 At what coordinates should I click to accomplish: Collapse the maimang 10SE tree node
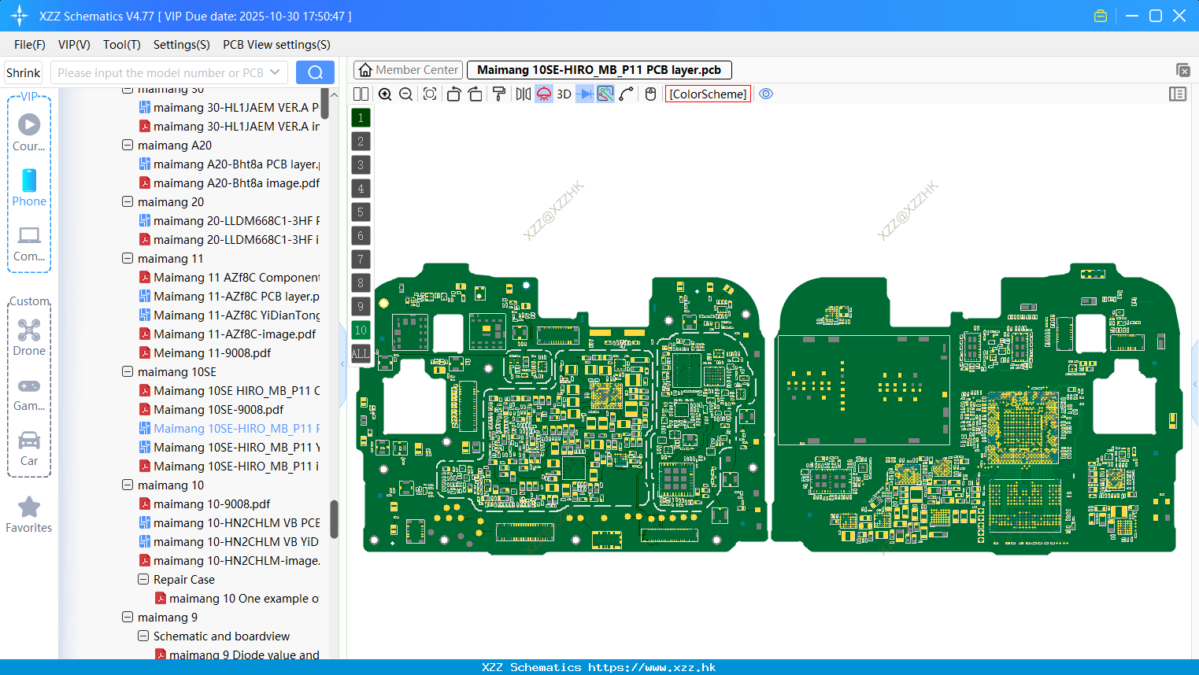128,371
